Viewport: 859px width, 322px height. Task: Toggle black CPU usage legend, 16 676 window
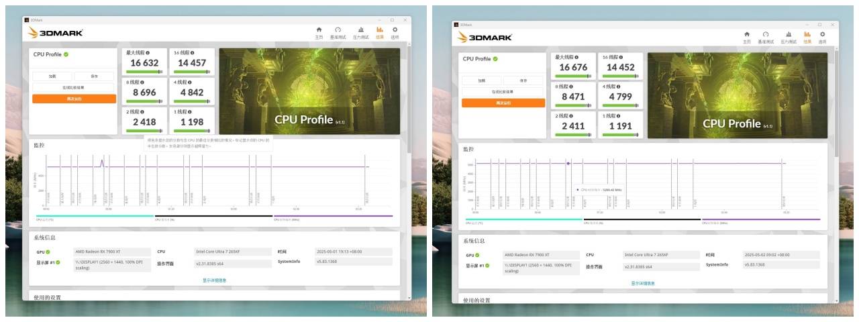click(x=642, y=221)
